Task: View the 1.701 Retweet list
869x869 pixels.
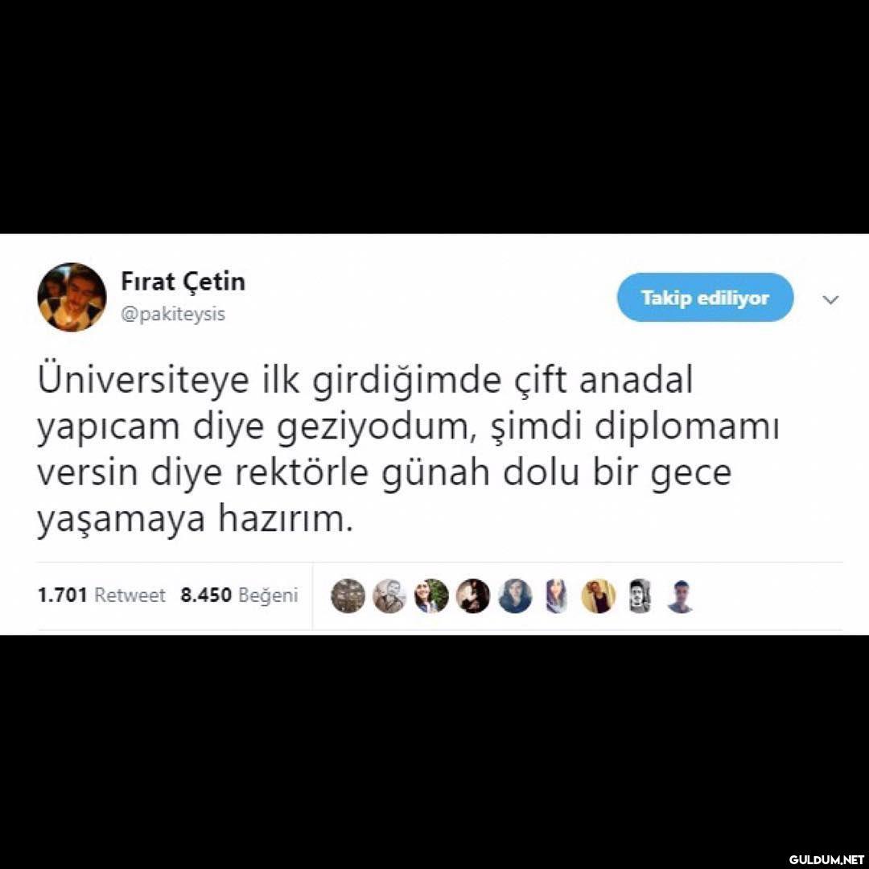Action: coord(101,595)
